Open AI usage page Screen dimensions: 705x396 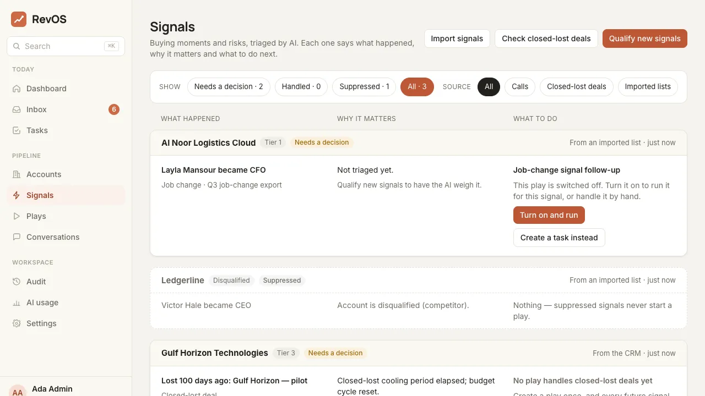pyautogui.click(x=66, y=302)
